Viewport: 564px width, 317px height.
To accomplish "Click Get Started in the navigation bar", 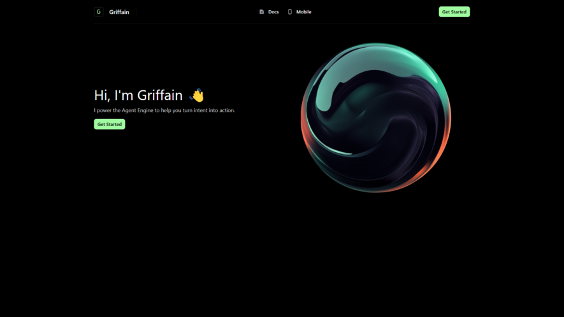I will tap(454, 12).
